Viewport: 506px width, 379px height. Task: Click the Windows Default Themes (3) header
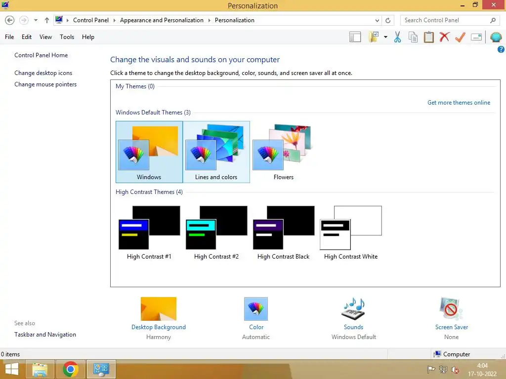tap(153, 113)
